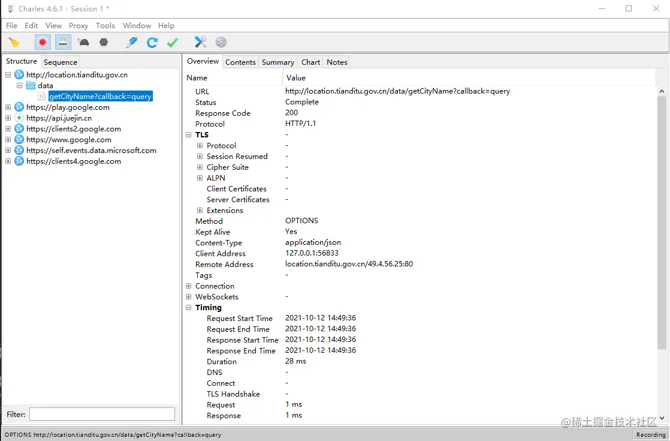Select getCityName?callback=query request
The height and width of the screenshot is (441, 670).
coord(101,96)
